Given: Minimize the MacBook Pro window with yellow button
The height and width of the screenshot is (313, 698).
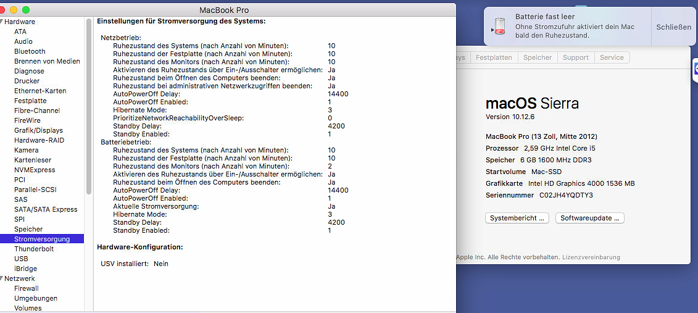Looking at the screenshot, I should point(14,10).
